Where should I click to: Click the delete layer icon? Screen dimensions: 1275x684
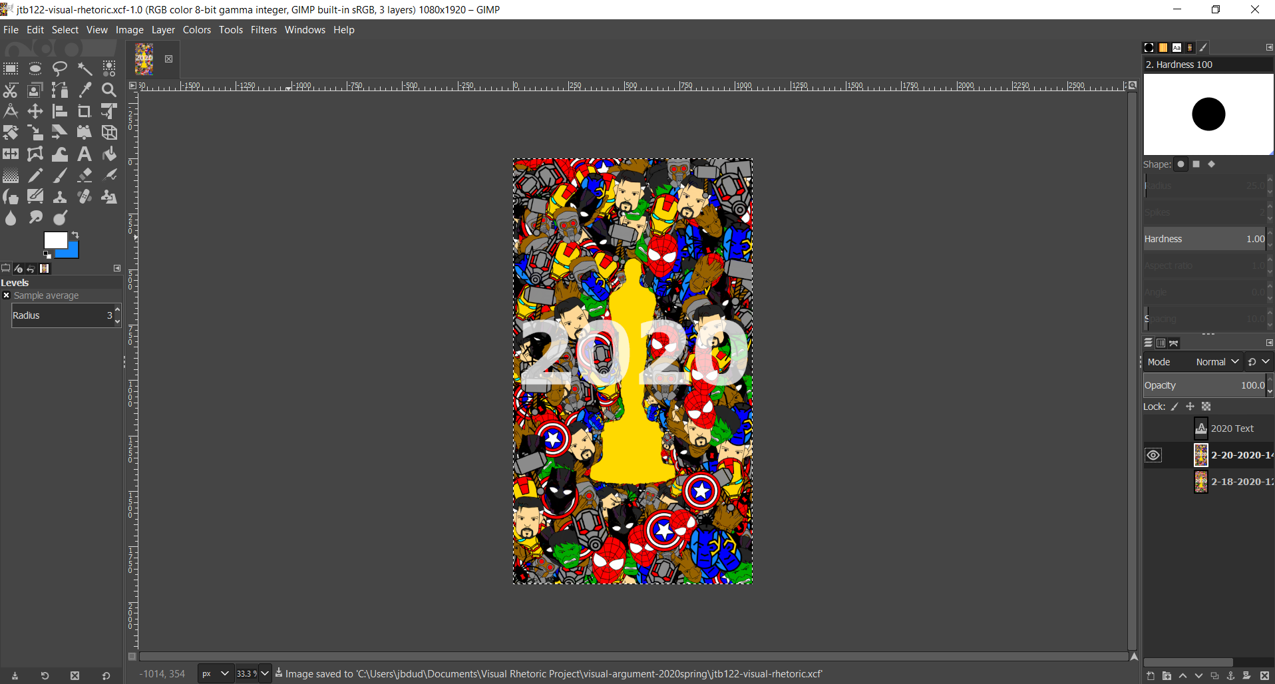(x=1265, y=675)
